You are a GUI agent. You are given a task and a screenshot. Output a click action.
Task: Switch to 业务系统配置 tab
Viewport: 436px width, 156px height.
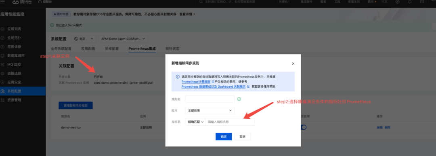61,48
